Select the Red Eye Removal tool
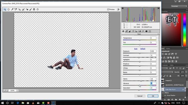This screenshot has height=105, width=188. (27, 9)
